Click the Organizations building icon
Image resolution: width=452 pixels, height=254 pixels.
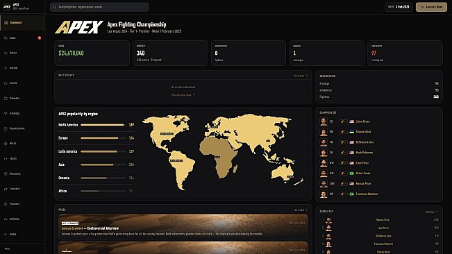(x=6, y=128)
